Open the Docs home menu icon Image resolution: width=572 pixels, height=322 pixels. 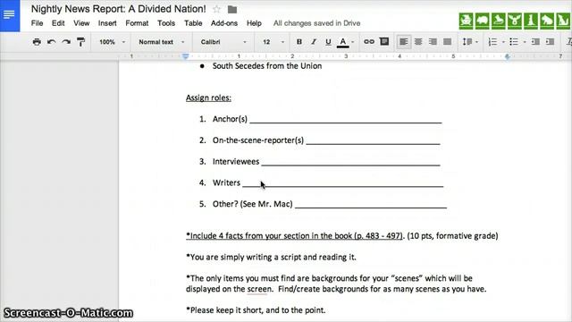pos(10,15)
